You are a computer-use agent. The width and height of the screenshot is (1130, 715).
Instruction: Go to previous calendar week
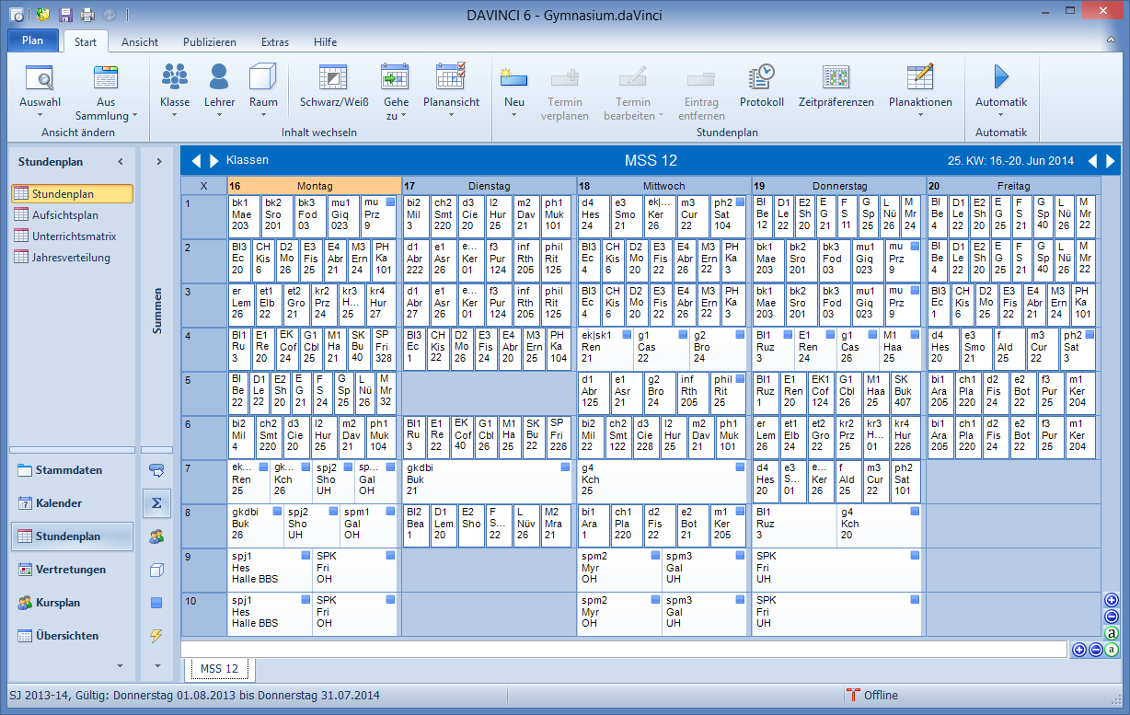[1092, 161]
